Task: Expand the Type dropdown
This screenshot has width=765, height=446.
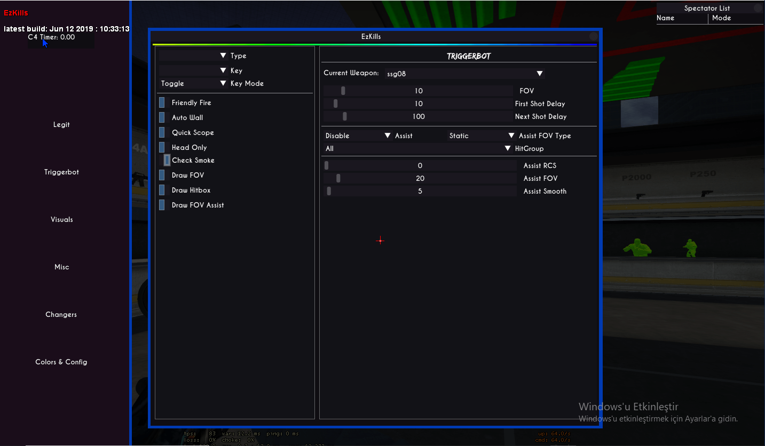Action: (194, 55)
